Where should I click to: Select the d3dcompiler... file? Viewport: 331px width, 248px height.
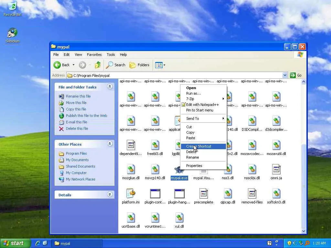[x=276, y=124]
